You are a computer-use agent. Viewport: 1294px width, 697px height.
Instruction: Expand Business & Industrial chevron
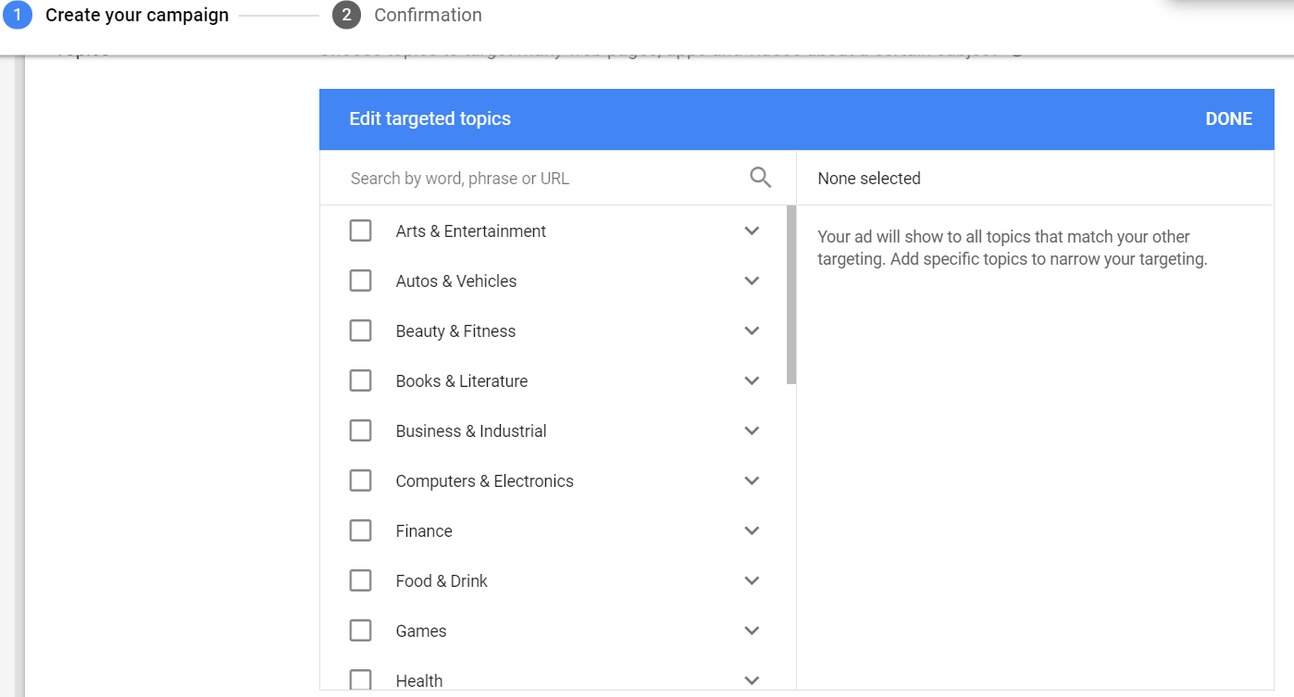tap(752, 430)
